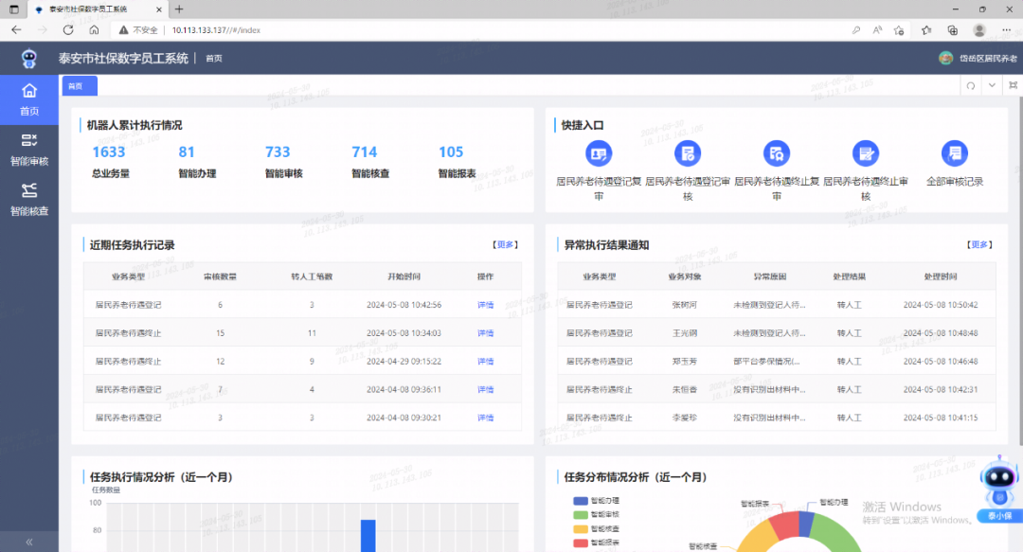The width and height of the screenshot is (1023, 552).
Task: Click the 105 智能报表 figure
Action: pos(451,152)
